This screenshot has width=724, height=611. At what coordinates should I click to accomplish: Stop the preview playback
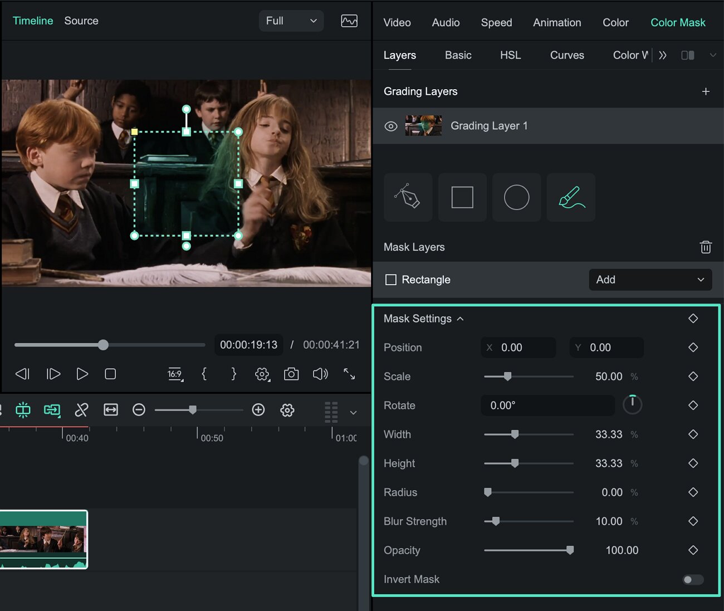[x=110, y=374]
